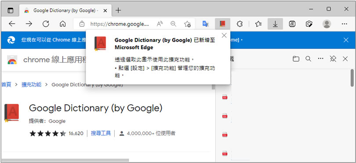
Task: Open the Math Solver icon
Action: (292, 24)
